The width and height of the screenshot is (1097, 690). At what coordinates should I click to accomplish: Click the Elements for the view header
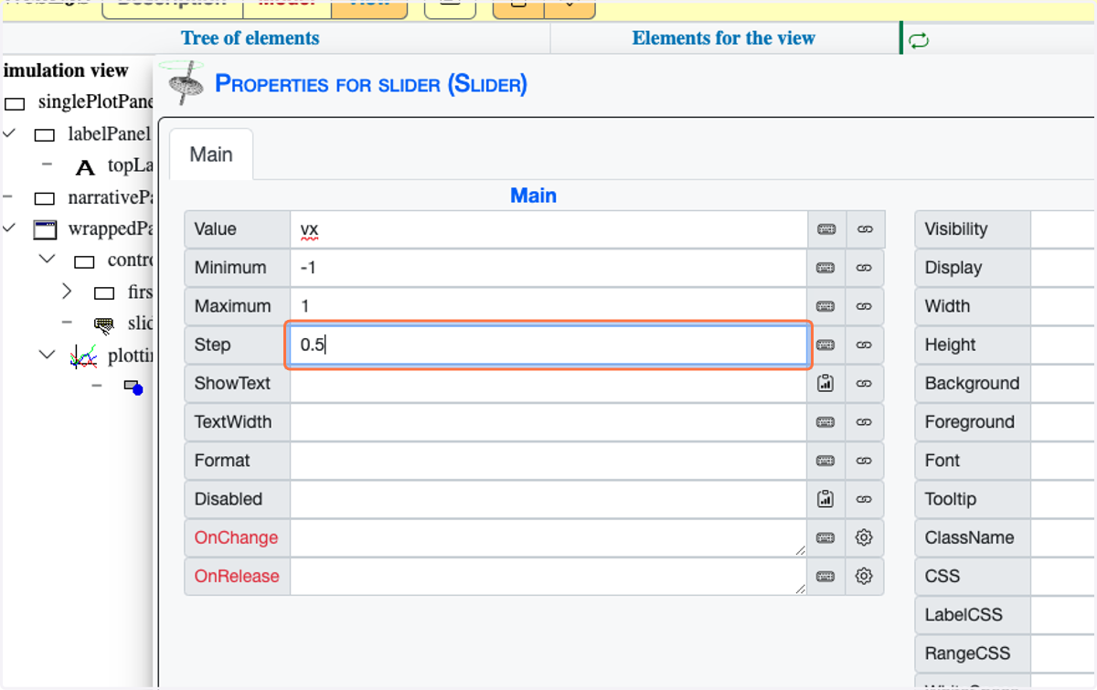tap(723, 38)
